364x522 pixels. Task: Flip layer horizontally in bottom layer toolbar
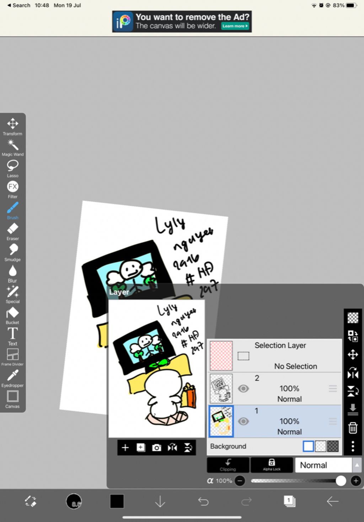(x=172, y=447)
